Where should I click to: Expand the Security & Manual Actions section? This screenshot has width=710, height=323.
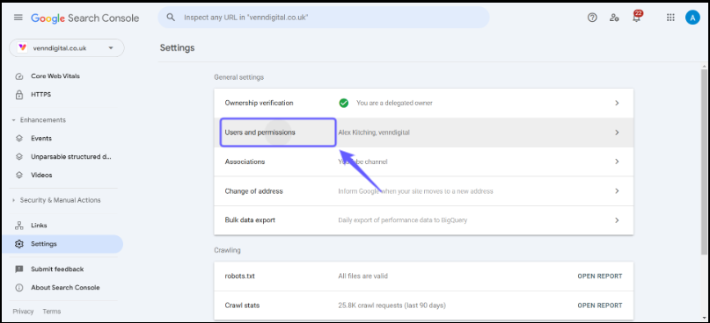(x=57, y=200)
